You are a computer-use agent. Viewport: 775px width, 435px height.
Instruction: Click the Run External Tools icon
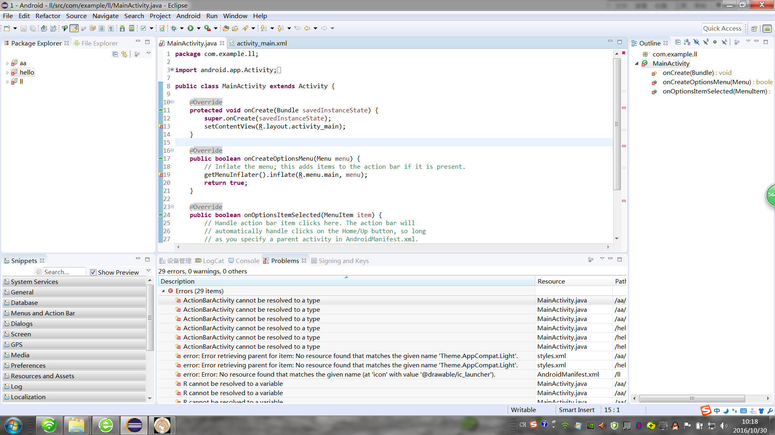tap(207, 28)
